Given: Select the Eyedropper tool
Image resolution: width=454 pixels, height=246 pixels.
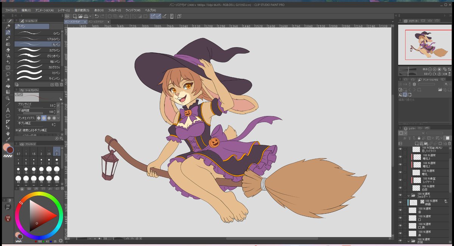Looking at the screenshot, I should [x=8, y=139].
